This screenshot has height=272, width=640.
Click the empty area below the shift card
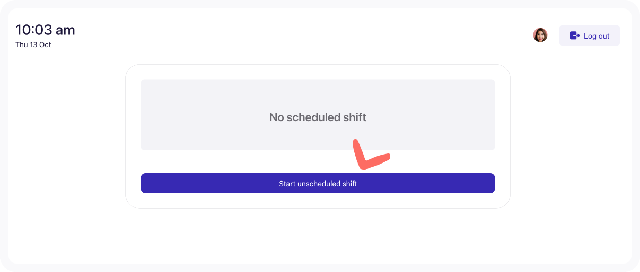[x=318, y=235]
